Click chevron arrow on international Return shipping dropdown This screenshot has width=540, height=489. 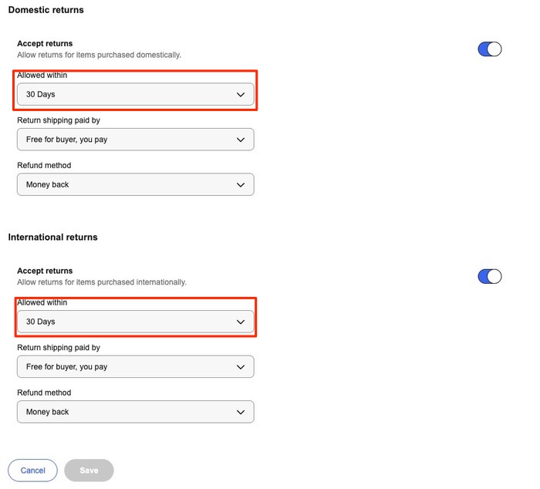coord(241,367)
